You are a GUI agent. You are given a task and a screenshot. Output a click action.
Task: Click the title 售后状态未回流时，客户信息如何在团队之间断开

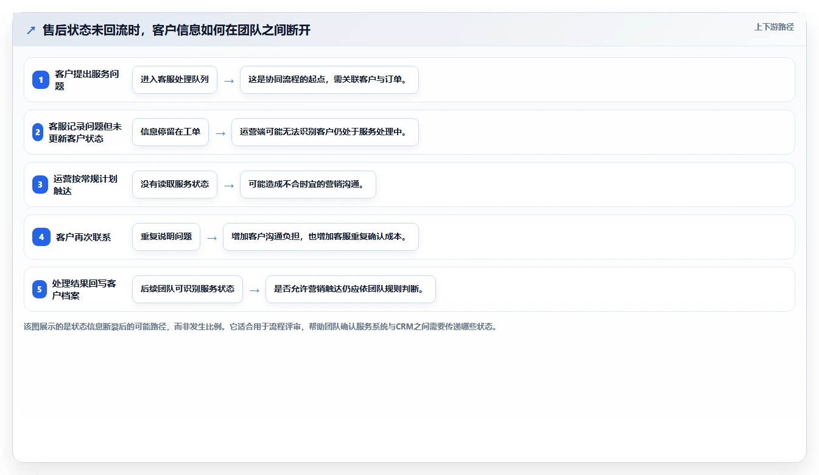pos(177,30)
